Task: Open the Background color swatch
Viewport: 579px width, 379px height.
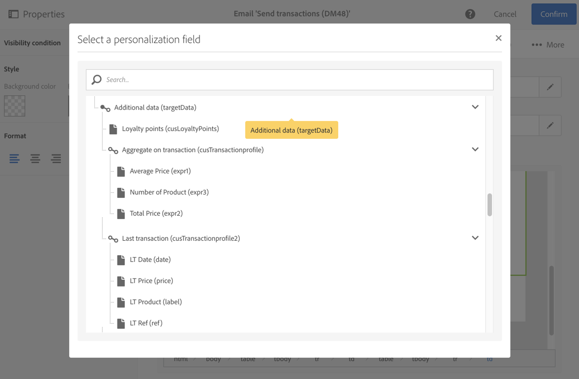Action: [14, 106]
